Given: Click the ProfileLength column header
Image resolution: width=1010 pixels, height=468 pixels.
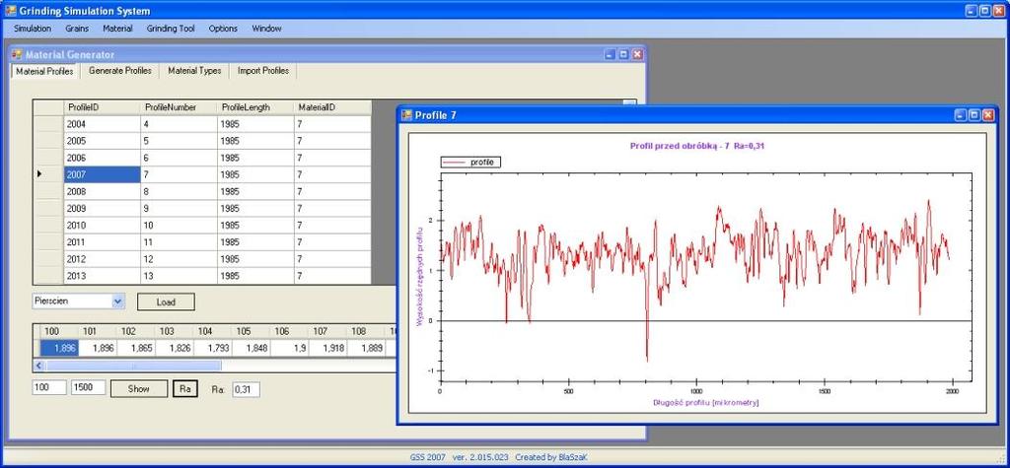Looking at the screenshot, I should click(255, 107).
